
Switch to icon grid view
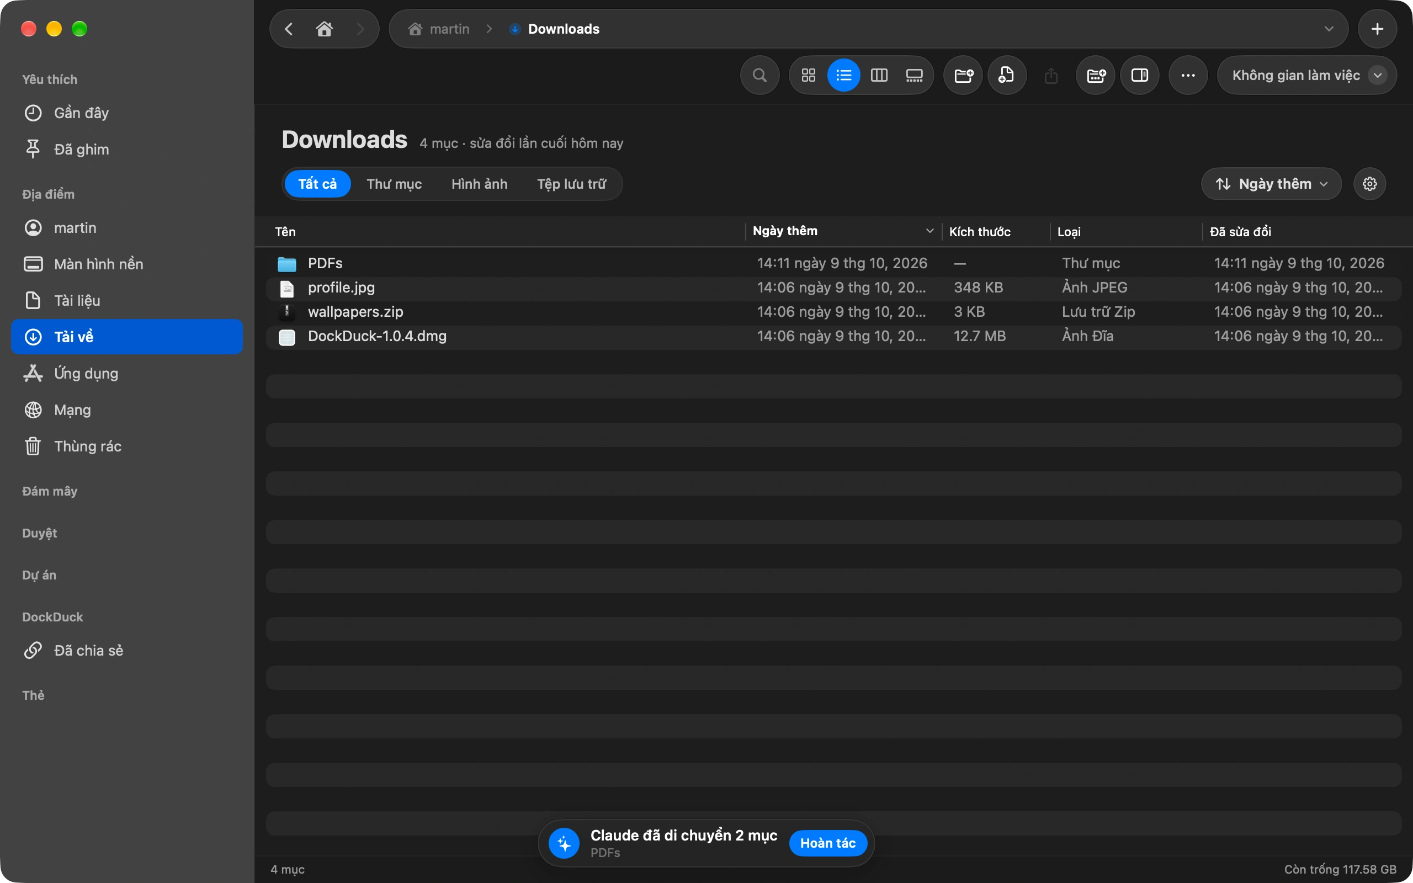[808, 76]
